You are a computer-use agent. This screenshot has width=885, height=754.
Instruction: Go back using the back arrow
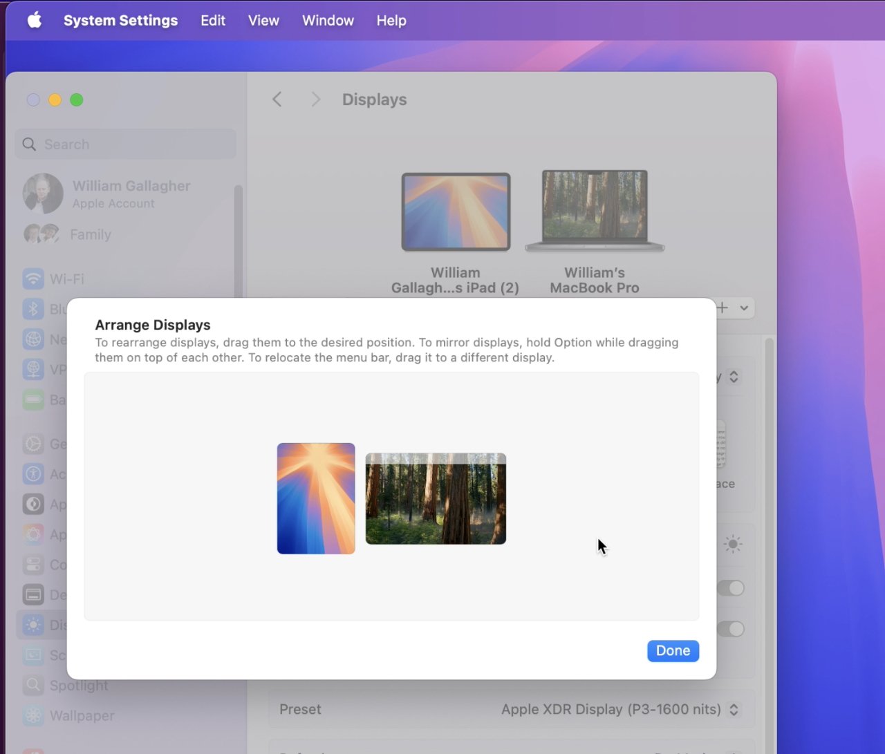point(277,100)
